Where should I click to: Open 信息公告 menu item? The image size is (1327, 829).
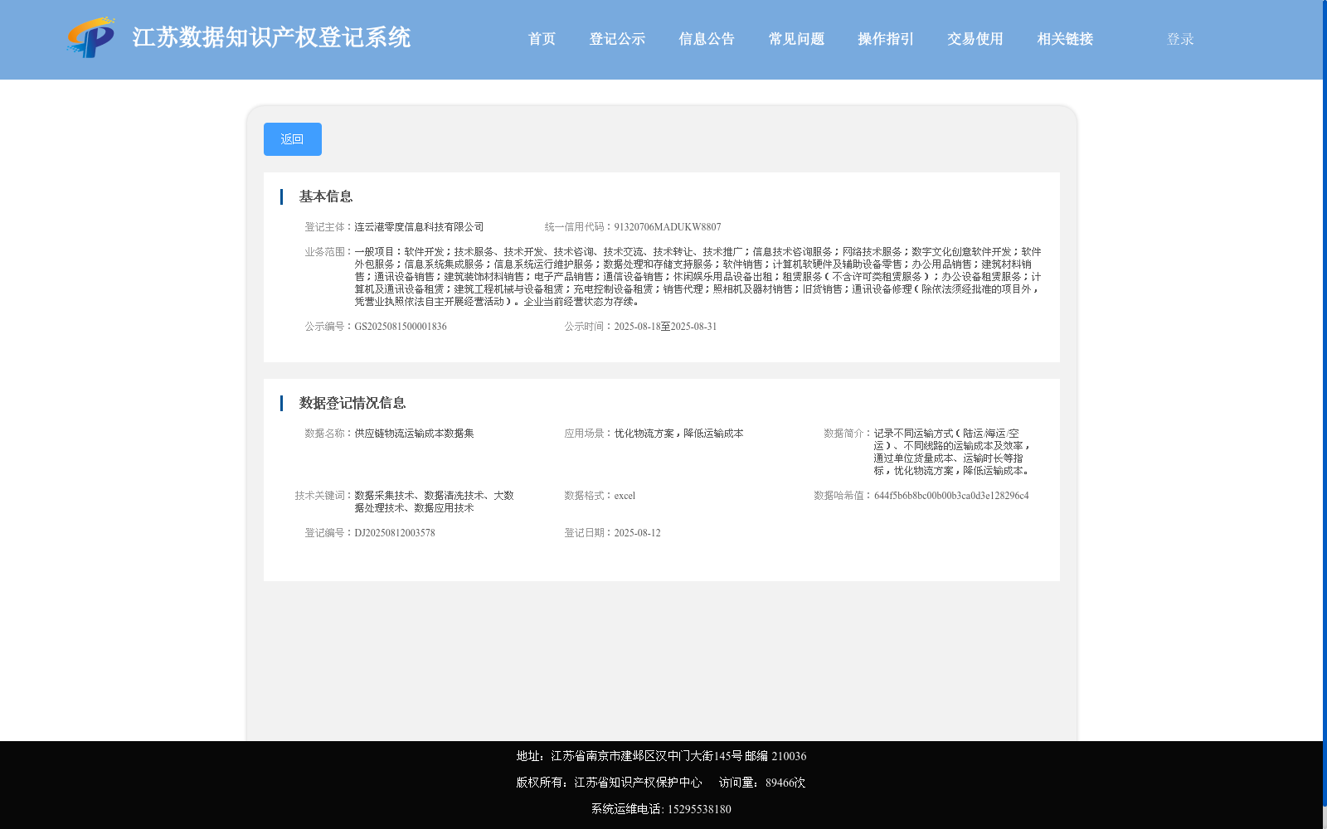click(707, 39)
